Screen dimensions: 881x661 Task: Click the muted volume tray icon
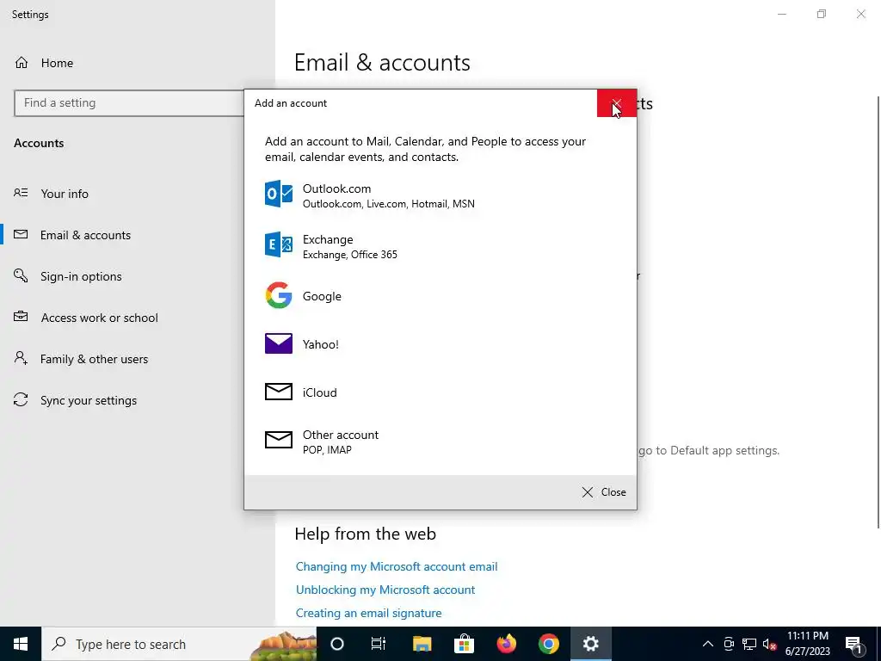[x=770, y=644]
